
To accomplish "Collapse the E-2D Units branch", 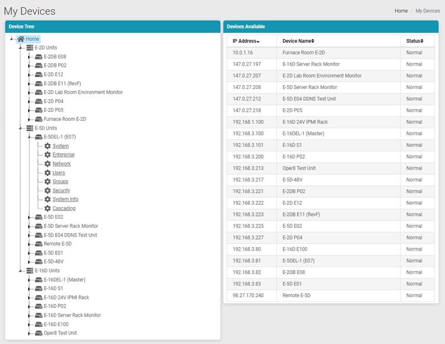I will pos(20,48).
